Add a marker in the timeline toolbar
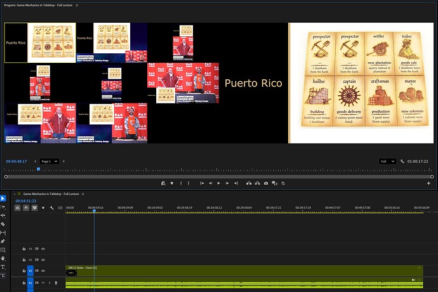The width and height of the screenshot is (438, 292). point(43,208)
